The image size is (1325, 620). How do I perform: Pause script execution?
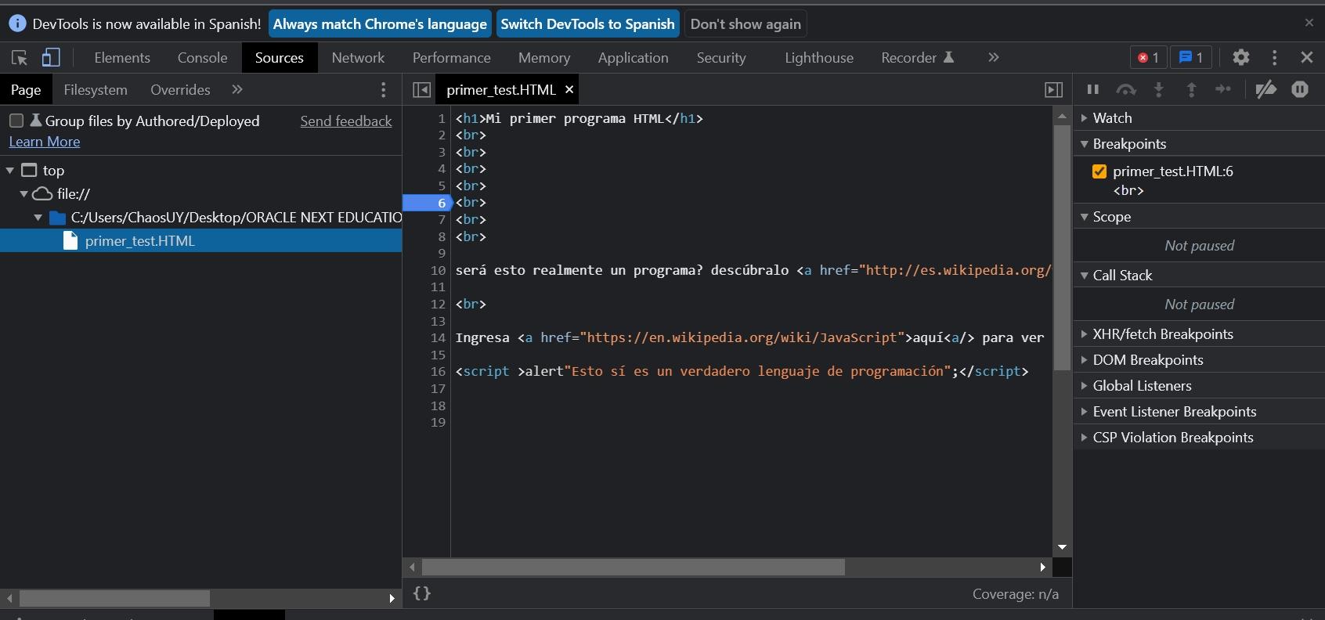click(x=1093, y=89)
